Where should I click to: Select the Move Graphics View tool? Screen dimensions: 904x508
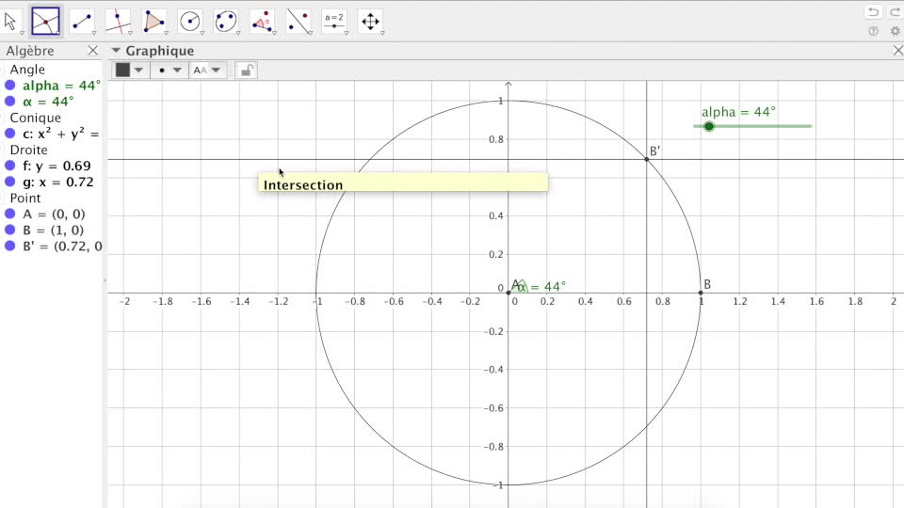[370, 21]
